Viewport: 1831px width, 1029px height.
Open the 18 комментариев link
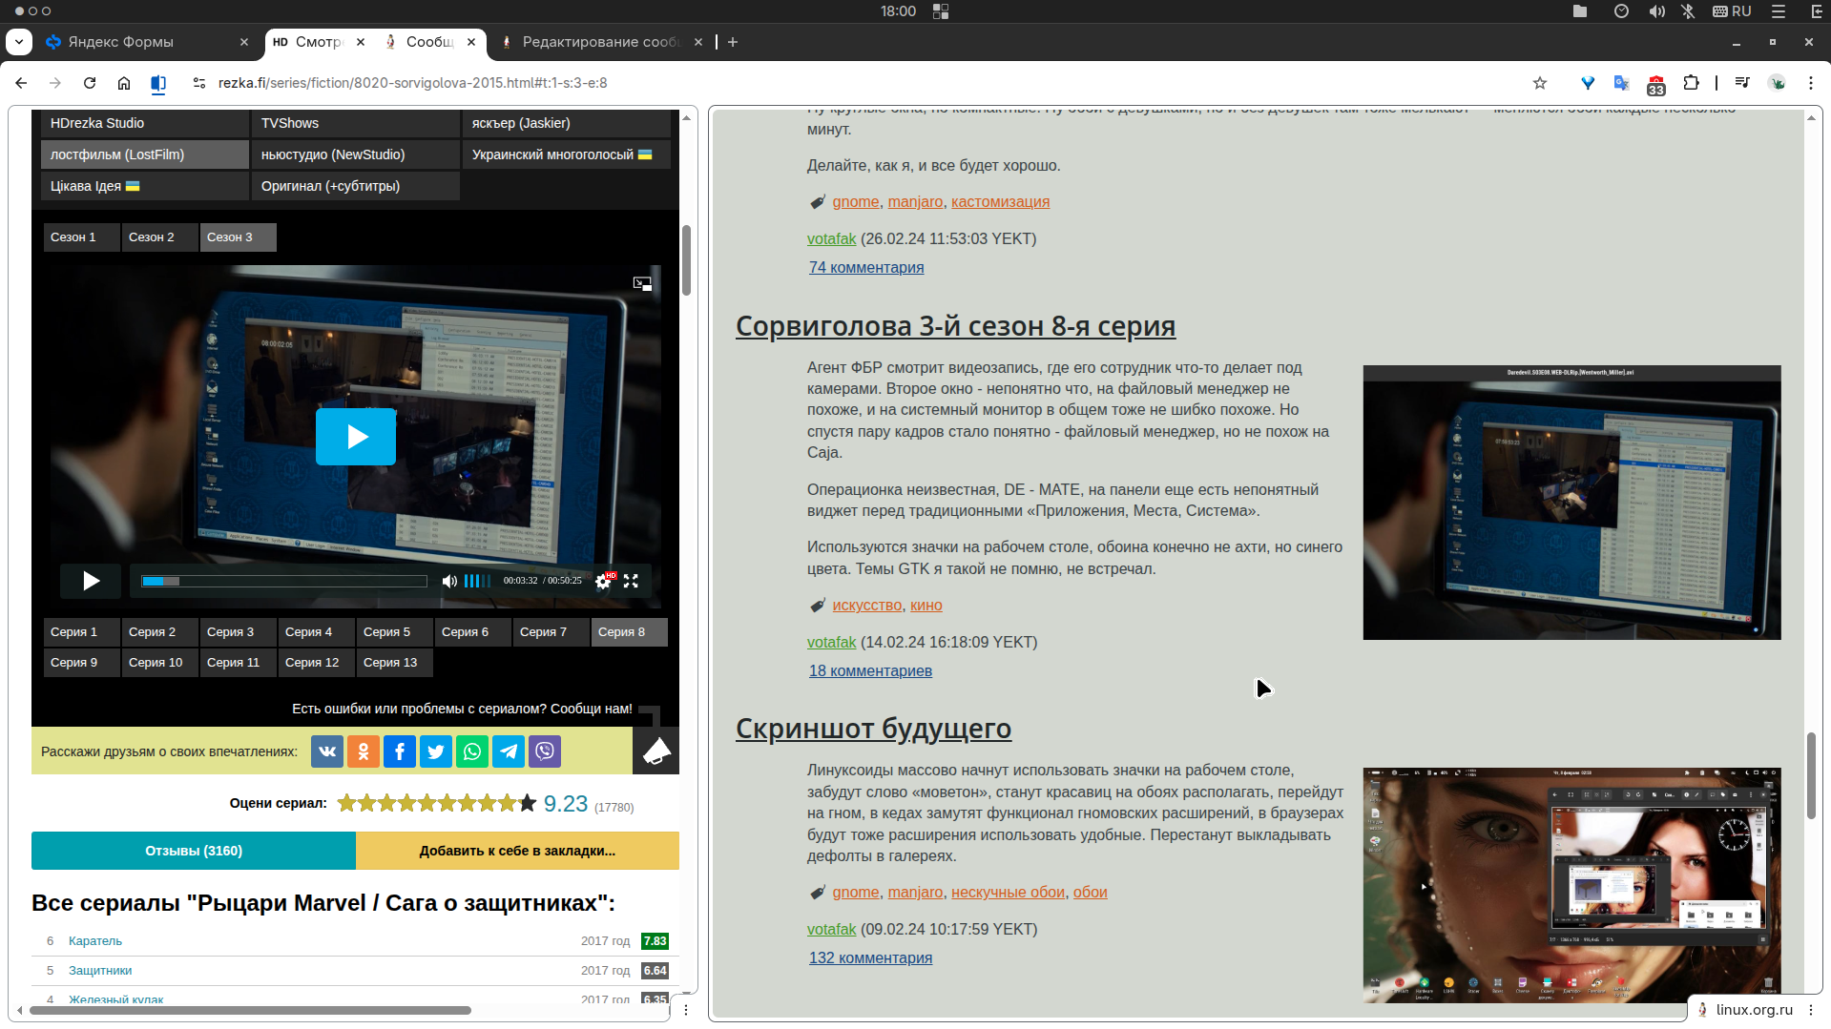[870, 670]
